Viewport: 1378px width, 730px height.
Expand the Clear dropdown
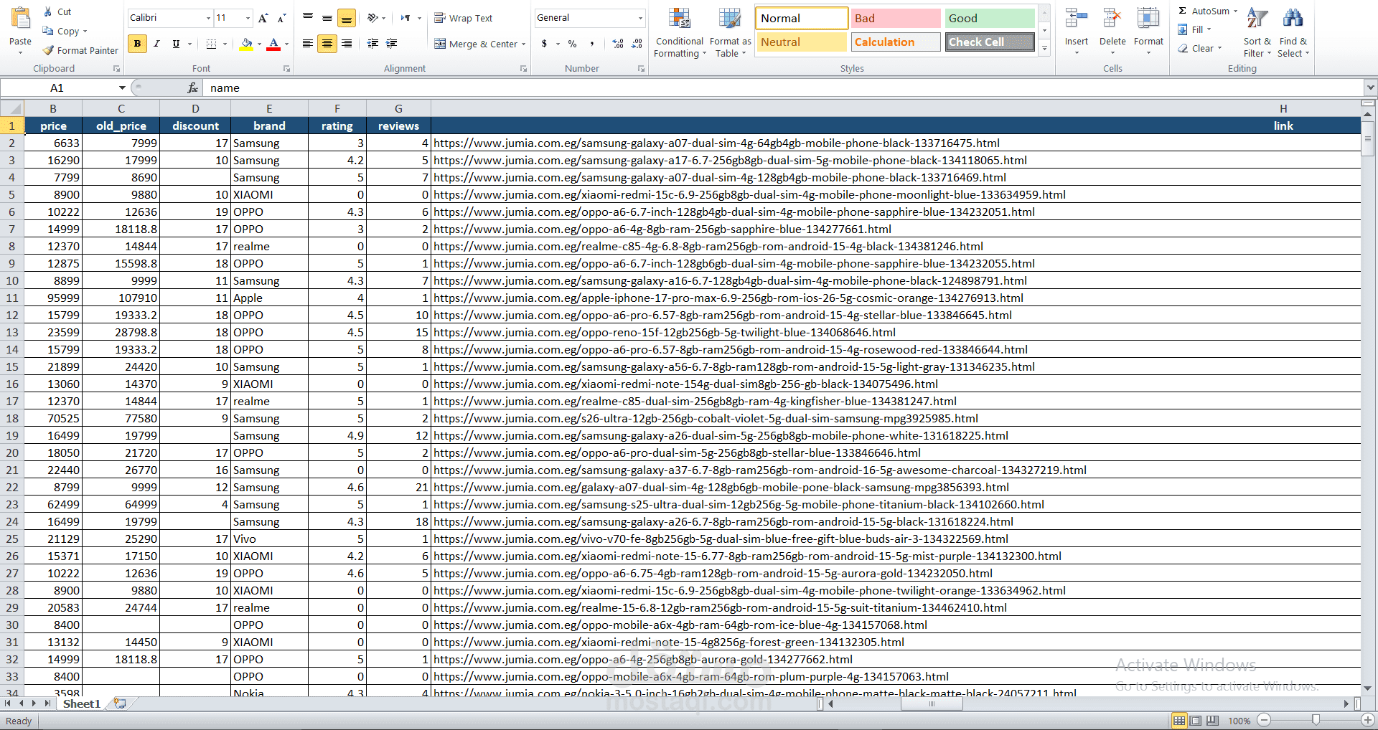pyautogui.click(x=1219, y=48)
